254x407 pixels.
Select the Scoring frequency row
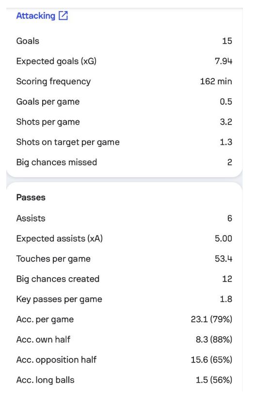coord(124,81)
